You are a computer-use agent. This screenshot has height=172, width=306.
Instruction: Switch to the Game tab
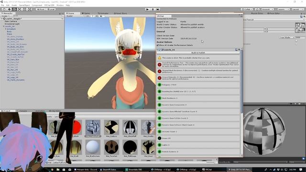(x=86, y=13)
